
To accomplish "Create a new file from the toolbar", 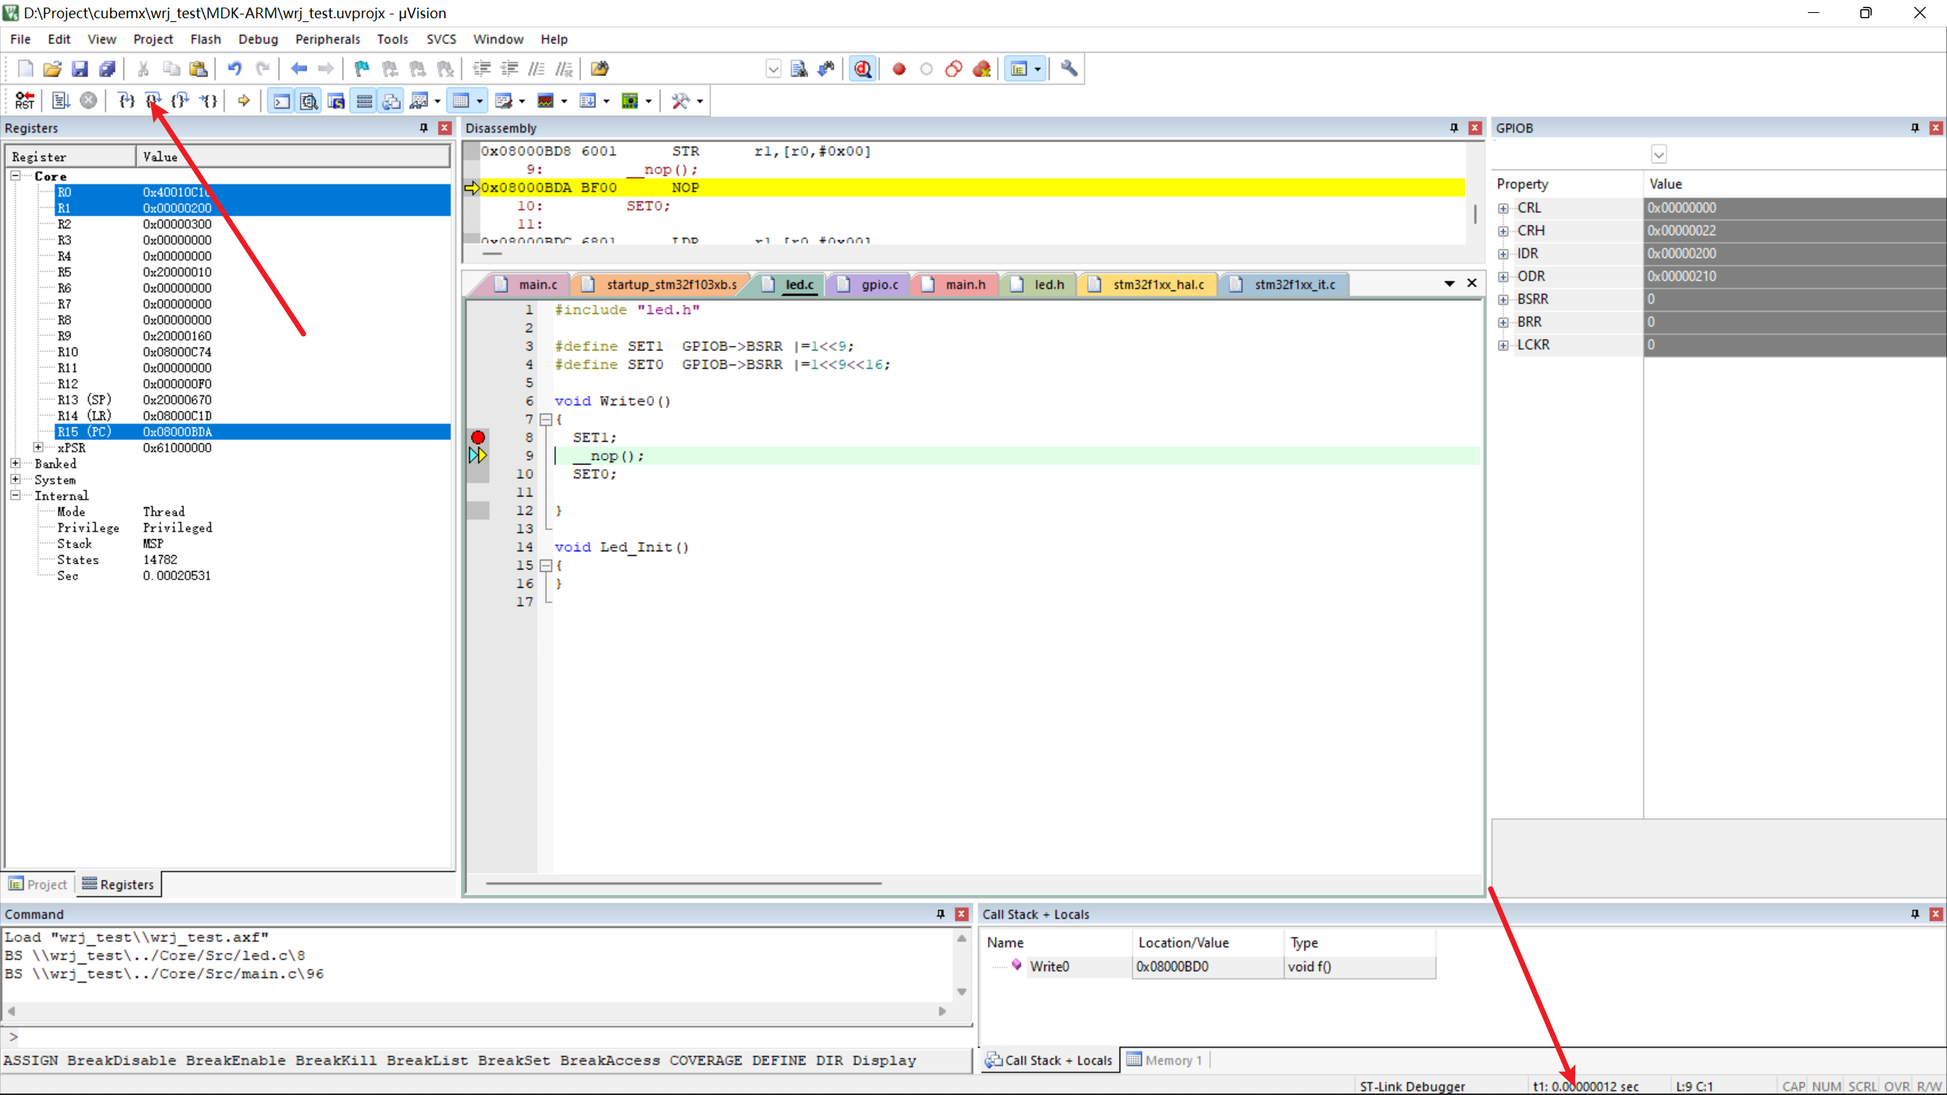I will (x=25, y=69).
